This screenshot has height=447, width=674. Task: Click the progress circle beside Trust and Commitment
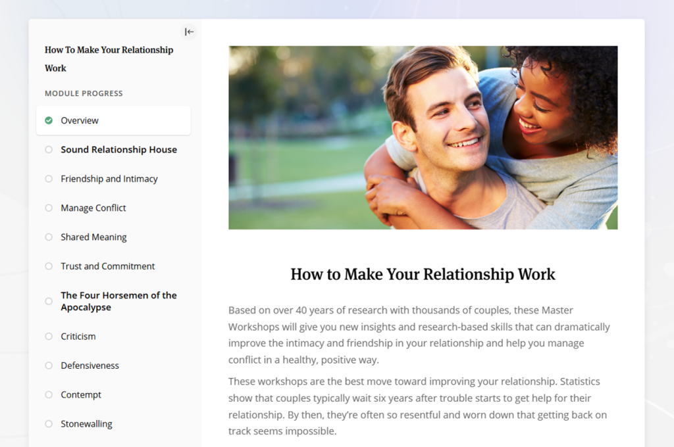pyautogui.click(x=49, y=266)
